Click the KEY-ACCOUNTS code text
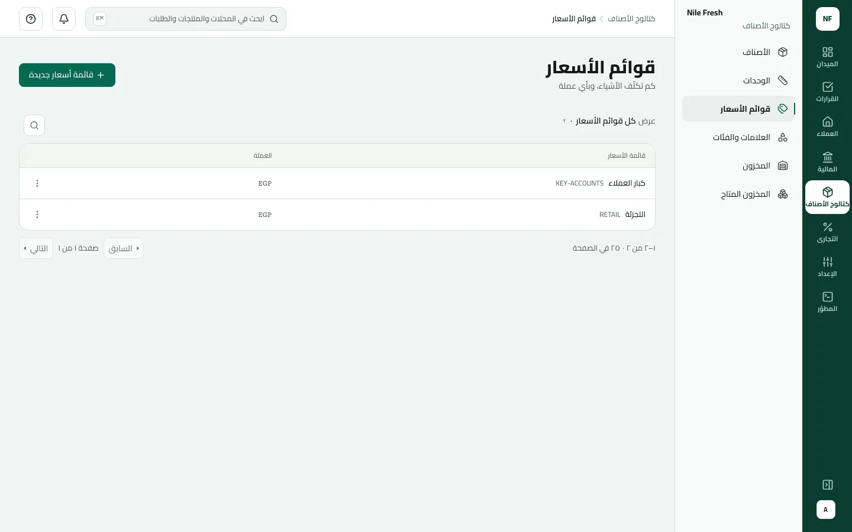Screen dimensions: 852x532 pos(579,184)
